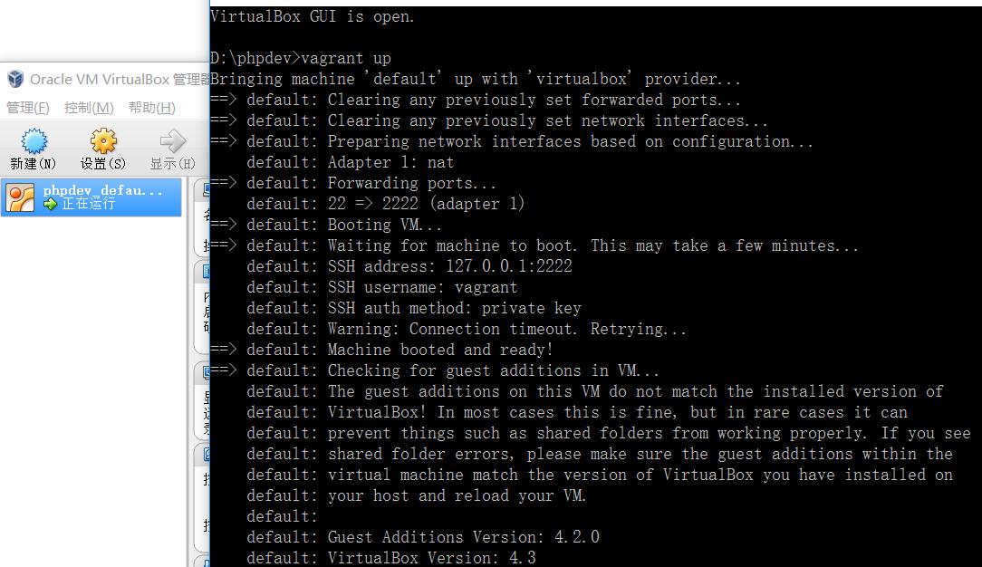Click the green running-state arrow icon
The image size is (982, 567).
coord(50,204)
